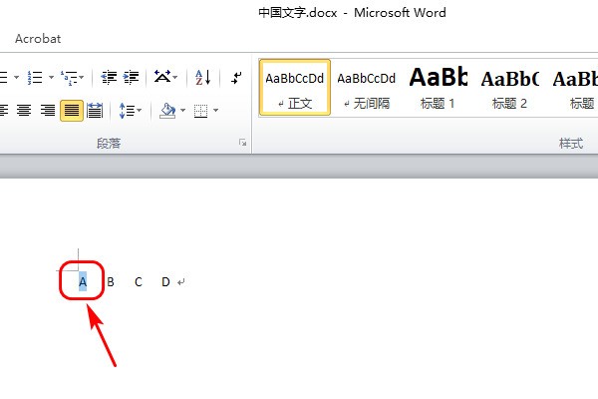
Task: Select the 正文 style
Action: (x=295, y=88)
